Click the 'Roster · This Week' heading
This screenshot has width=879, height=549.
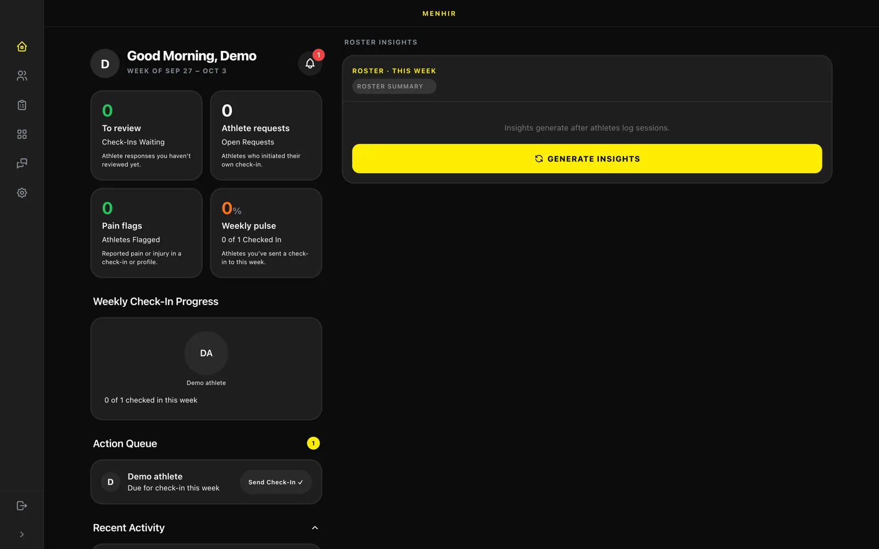(x=394, y=71)
